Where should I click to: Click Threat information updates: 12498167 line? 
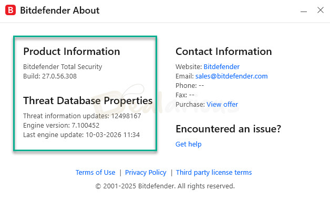coord(82,116)
